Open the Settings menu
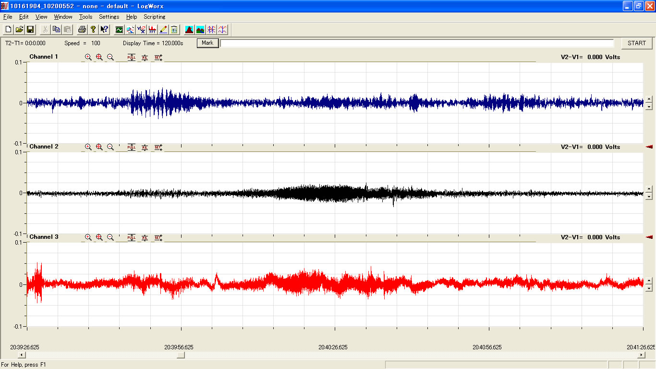Viewport: 656px width, 369px height. click(x=109, y=17)
